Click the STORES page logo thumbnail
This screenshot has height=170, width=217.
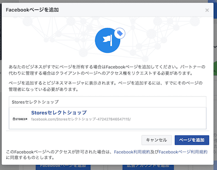tap(20, 119)
